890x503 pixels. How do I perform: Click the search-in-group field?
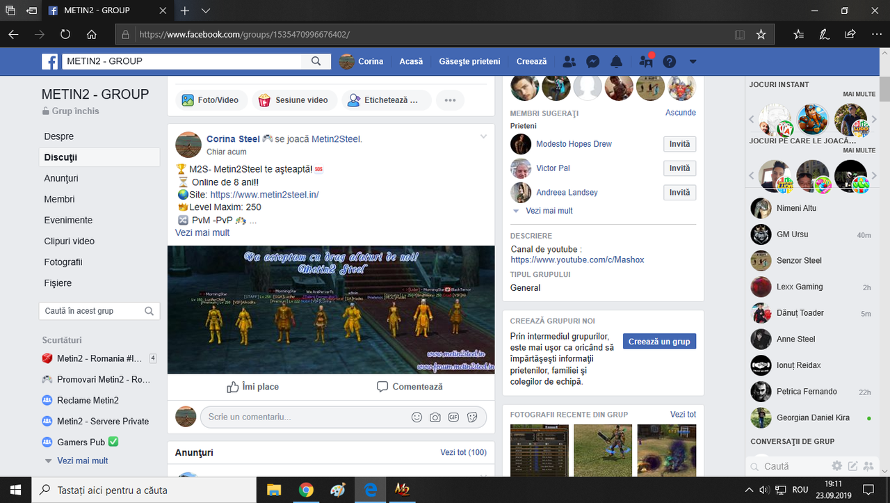coord(99,311)
